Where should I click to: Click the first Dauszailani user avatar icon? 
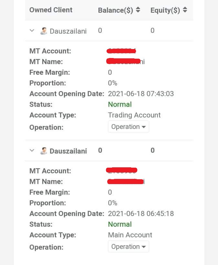click(x=44, y=31)
